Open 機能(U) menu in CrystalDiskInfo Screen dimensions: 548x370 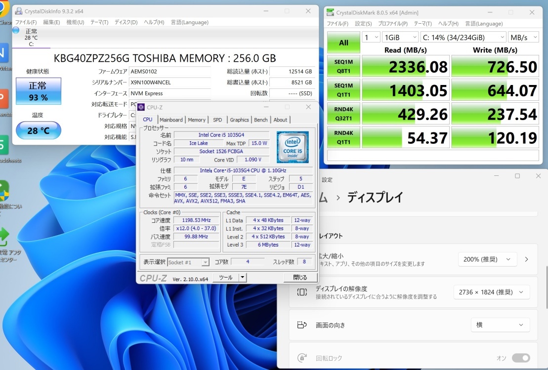[75, 22]
